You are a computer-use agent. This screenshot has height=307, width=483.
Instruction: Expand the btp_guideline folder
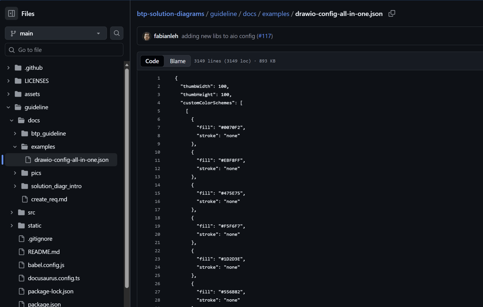coord(15,134)
